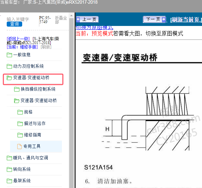The image size is (202, 188).
Task: Expand the 描述与运作 folder
Action: click(x=35, y=124)
